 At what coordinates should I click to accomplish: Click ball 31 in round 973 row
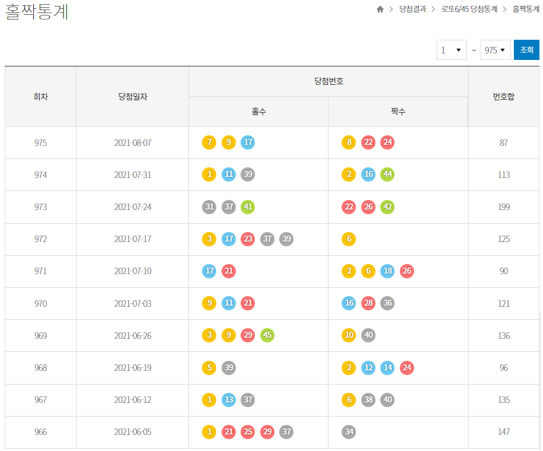click(x=209, y=207)
